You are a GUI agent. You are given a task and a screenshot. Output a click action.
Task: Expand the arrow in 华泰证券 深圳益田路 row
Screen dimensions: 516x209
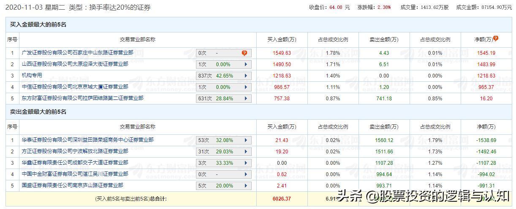246,140
